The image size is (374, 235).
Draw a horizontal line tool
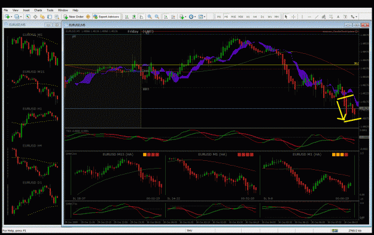[309, 17]
